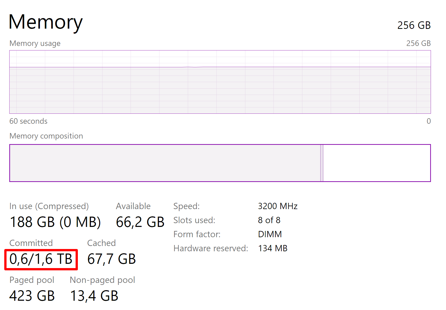The height and width of the screenshot is (310, 446).
Task: Click the Non-paged pool value 13,4 GB
Action: [x=94, y=296]
